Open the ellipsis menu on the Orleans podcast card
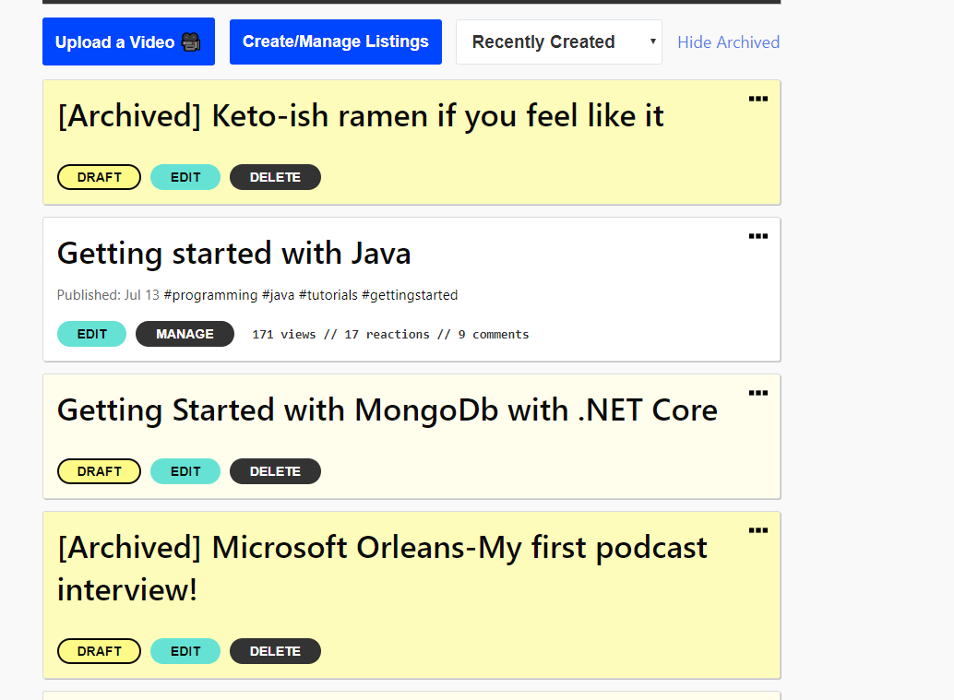The image size is (954, 700). [757, 529]
